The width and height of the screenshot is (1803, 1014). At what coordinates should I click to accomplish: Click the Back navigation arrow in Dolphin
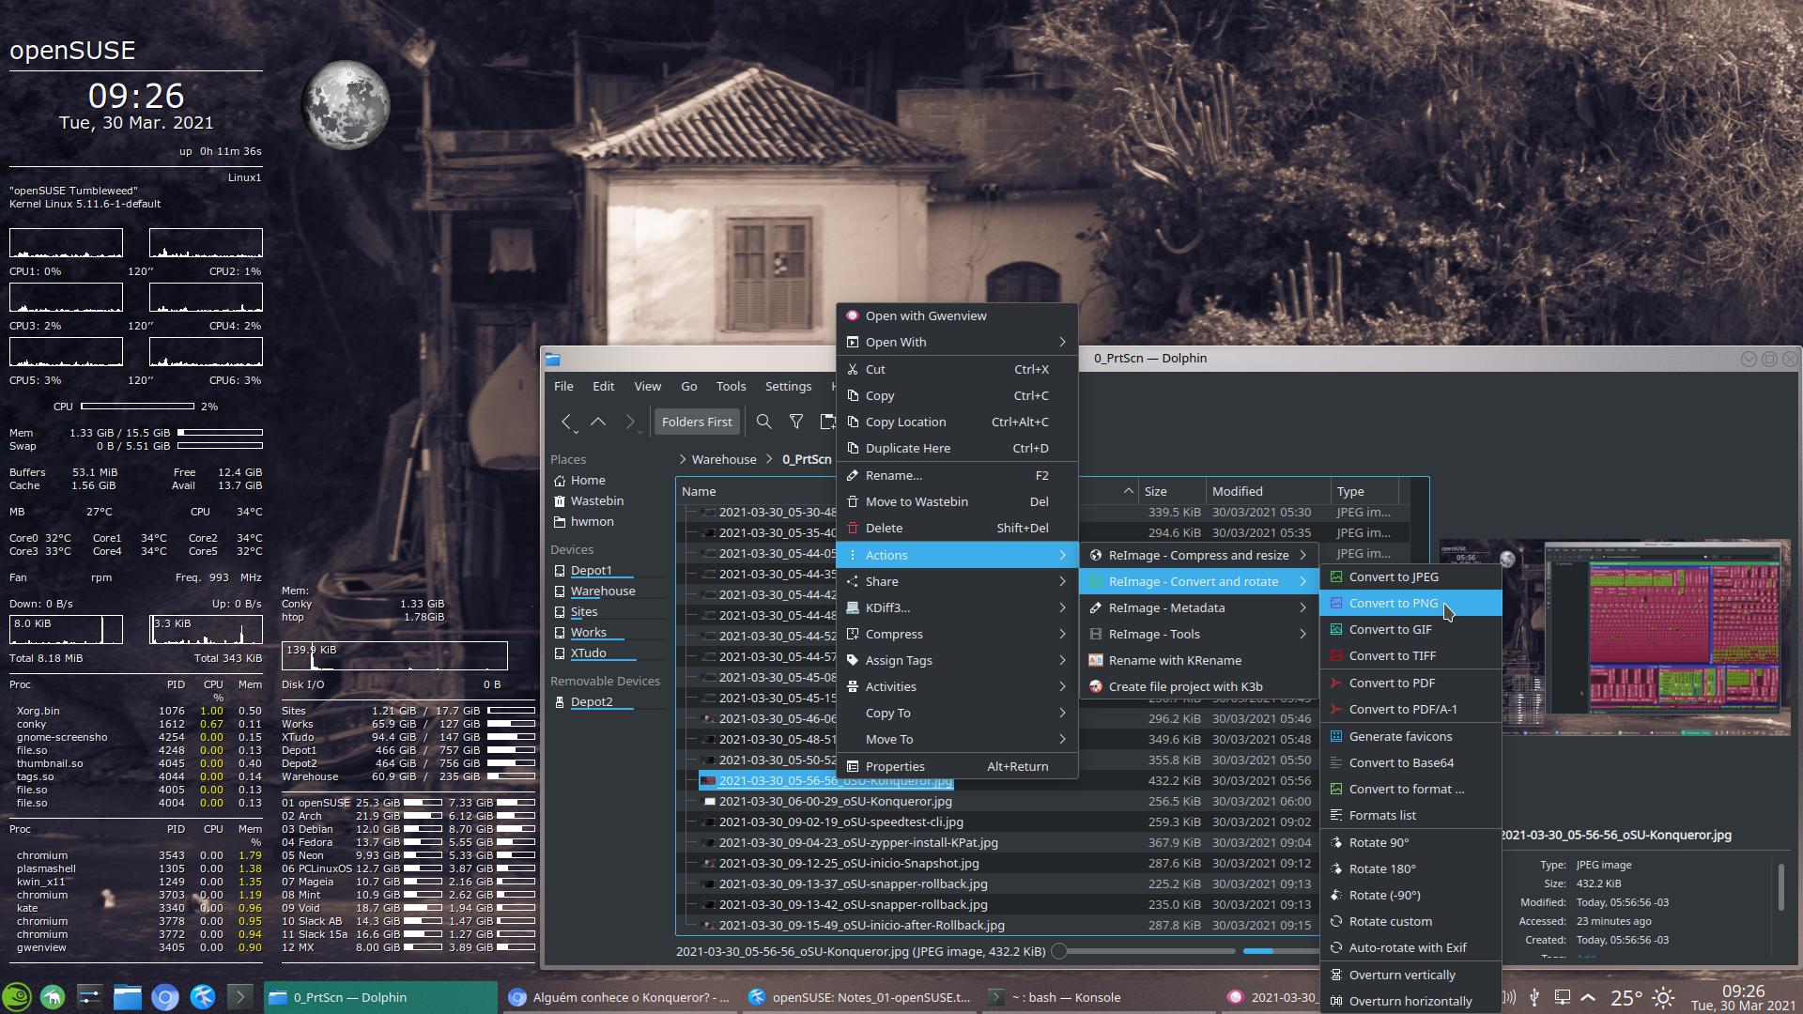(566, 422)
